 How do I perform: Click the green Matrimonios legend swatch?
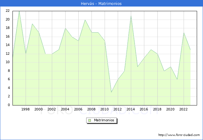90,120
